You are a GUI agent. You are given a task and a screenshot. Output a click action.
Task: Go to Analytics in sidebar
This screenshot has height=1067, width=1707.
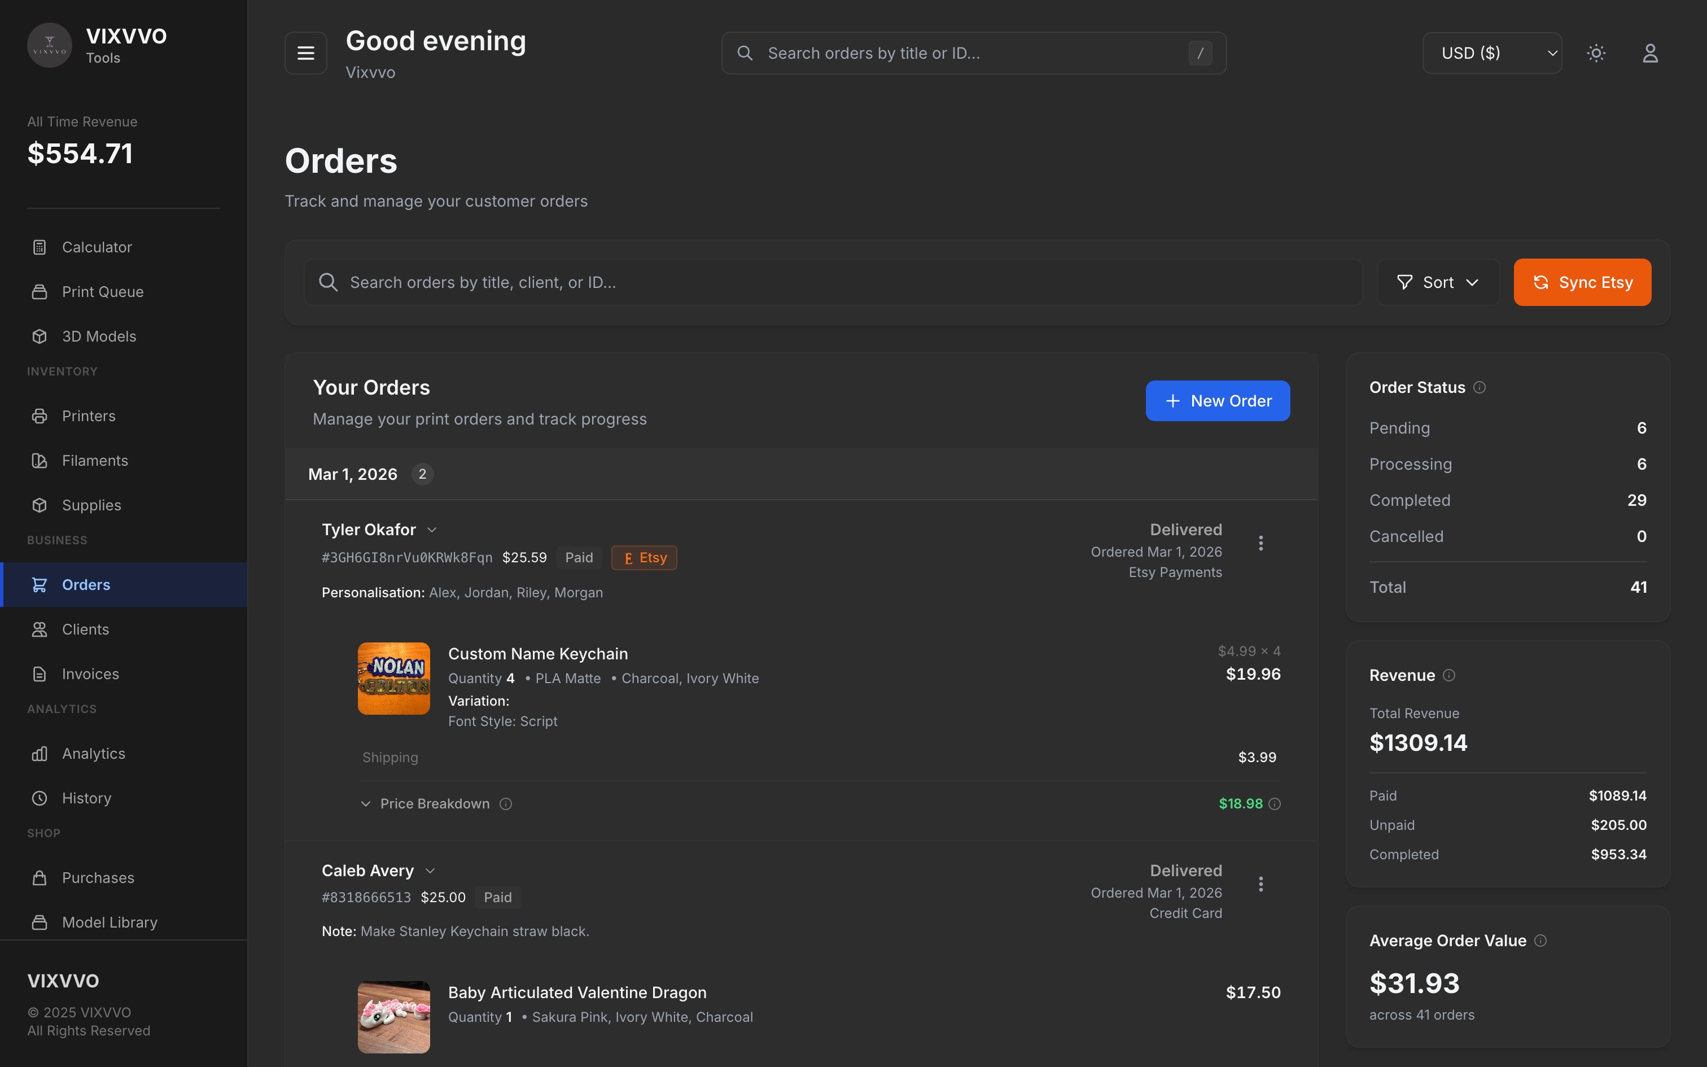pyautogui.click(x=93, y=754)
